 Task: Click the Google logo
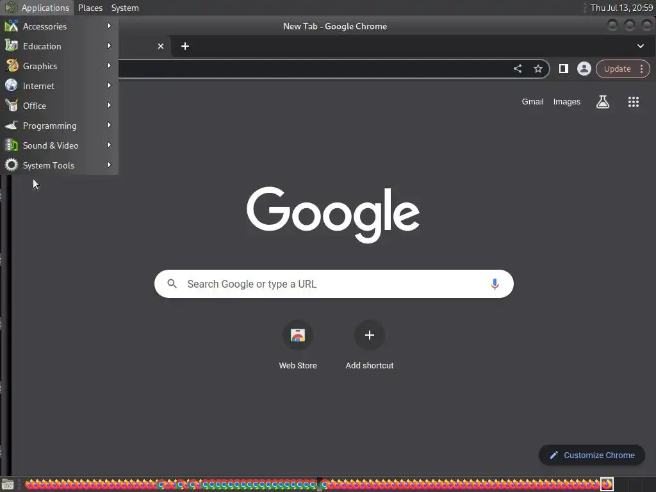tap(333, 214)
